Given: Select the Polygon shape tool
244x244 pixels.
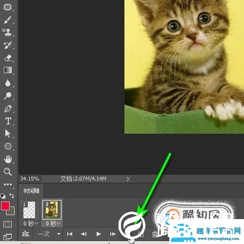Looking at the screenshot, I should pos(7,146).
